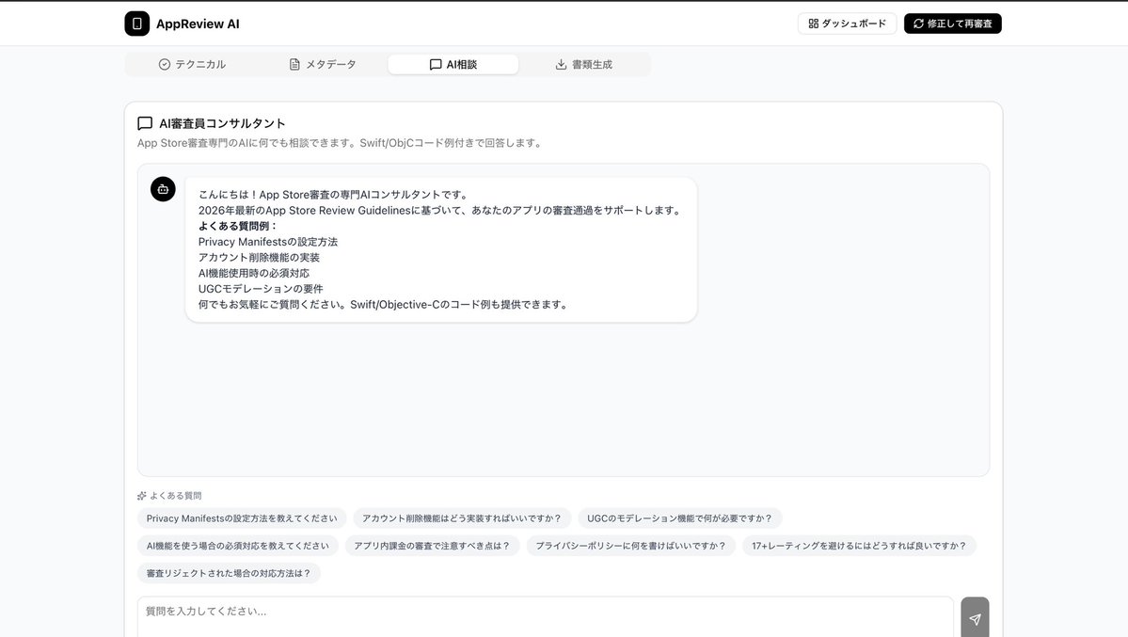1128x637 pixels.
Task: Choose the アカウント削除機能はどう実装すればいいですか？ chip
Action: [462, 518]
